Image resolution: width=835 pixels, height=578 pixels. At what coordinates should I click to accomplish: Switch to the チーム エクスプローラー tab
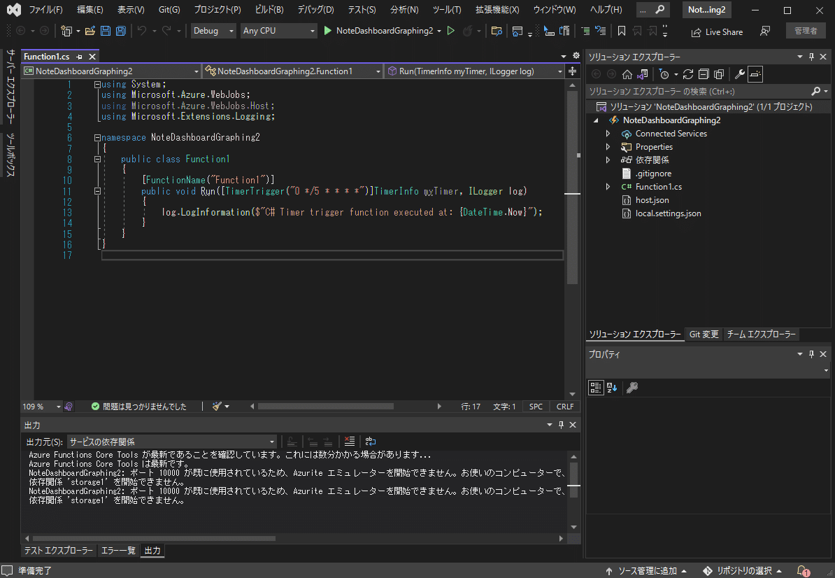[762, 334]
